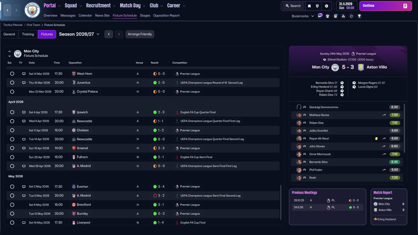Select the Ipswich fixture radio button
This screenshot has height=235, width=418.
point(12,112)
